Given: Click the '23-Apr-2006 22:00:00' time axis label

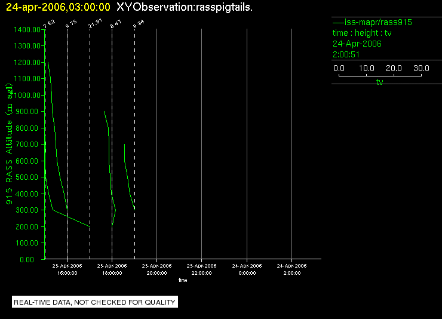Looking at the screenshot, I should point(201,269).
